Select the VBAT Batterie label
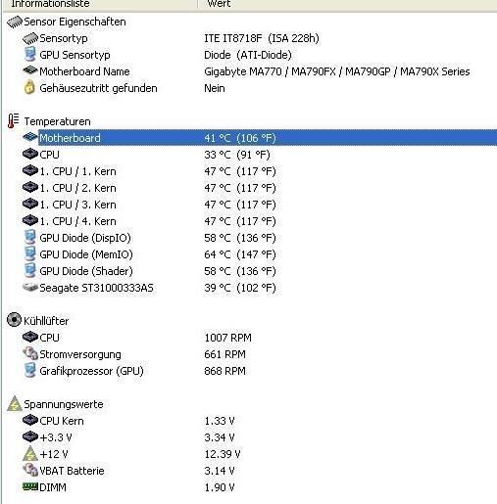 coord(72,471)
